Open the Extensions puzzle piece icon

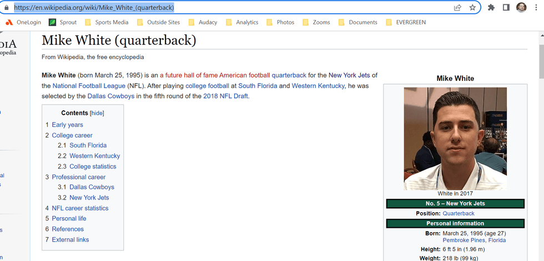[491, 8]
